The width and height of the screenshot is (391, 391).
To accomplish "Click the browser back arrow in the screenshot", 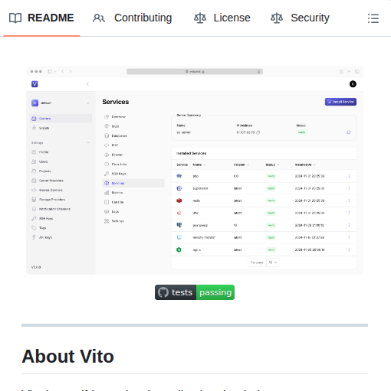I will click(63, 71).
